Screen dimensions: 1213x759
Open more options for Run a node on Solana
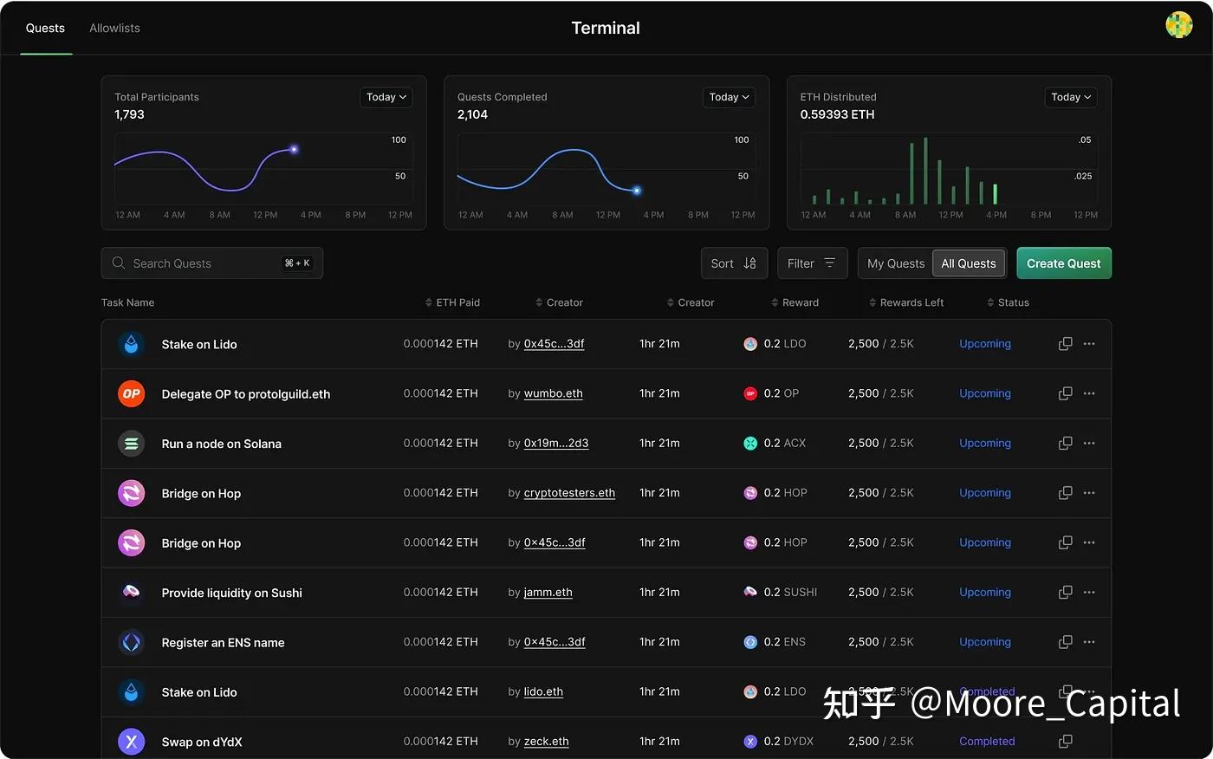(1089, 443)
